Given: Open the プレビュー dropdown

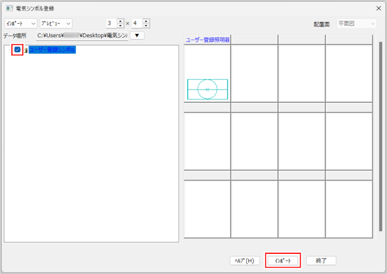Looking at the screenshot, I should pos(56,23).
